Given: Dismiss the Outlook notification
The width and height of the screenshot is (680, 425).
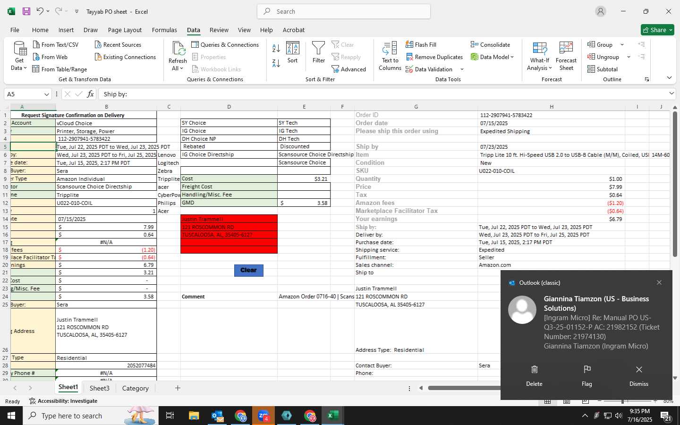Looking at the screenshot, I should pos(639,375).
